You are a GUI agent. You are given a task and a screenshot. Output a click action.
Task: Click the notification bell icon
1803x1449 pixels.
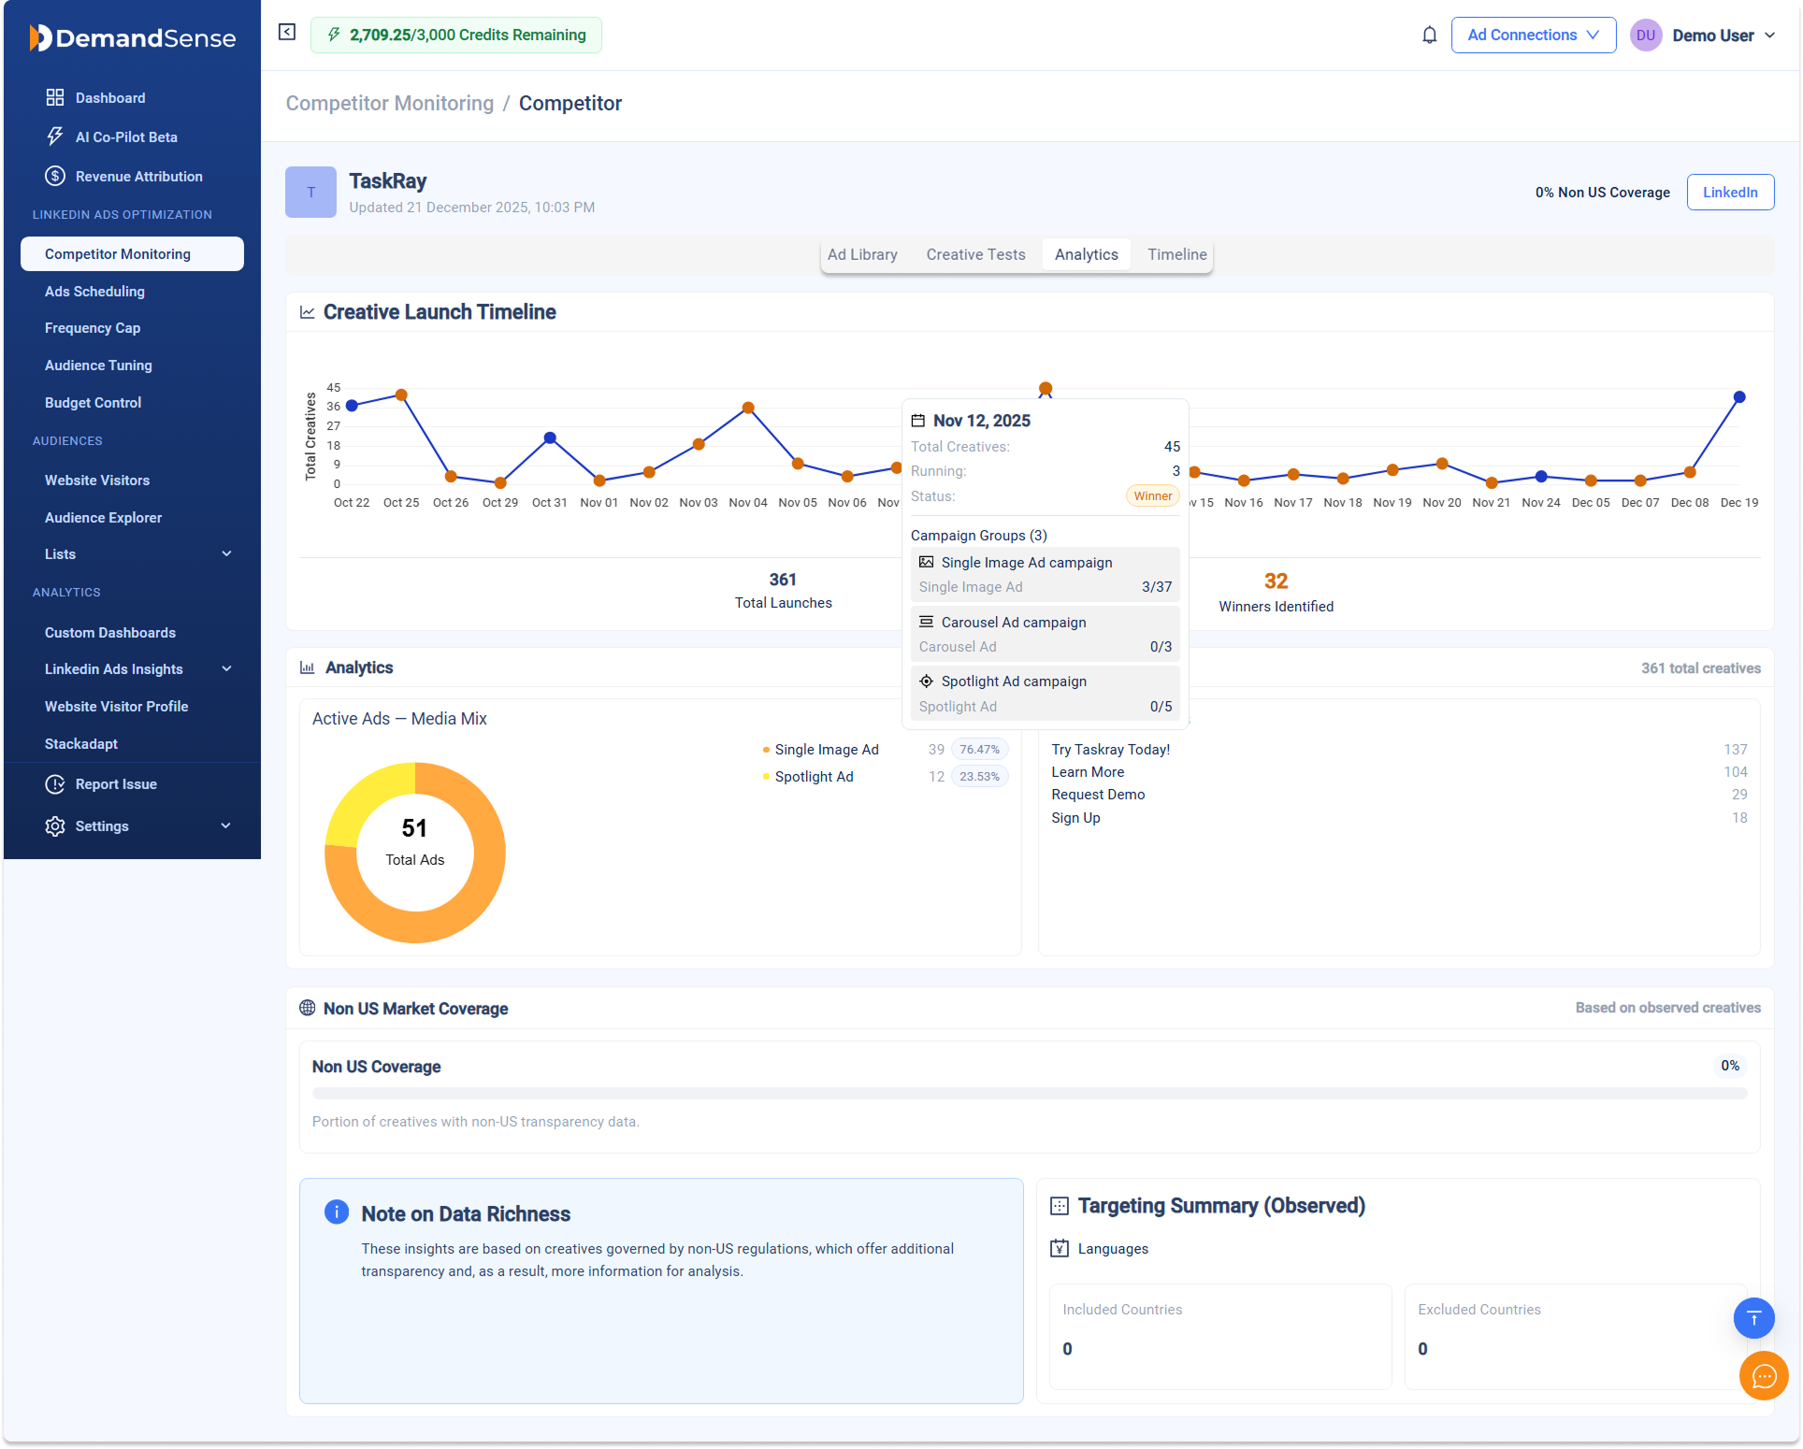tap(1429, 36)
